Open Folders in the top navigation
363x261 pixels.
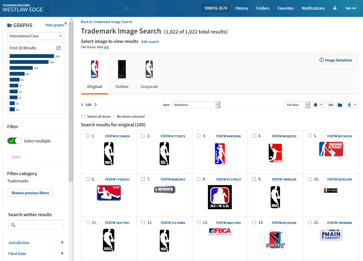(x=263, y=8)
